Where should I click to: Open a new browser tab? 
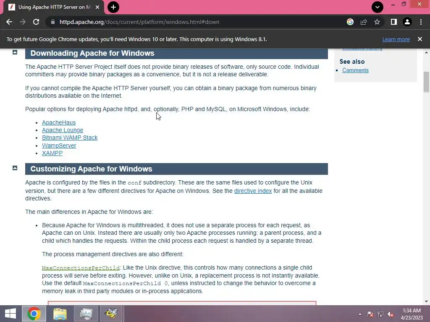pos(113,7)
